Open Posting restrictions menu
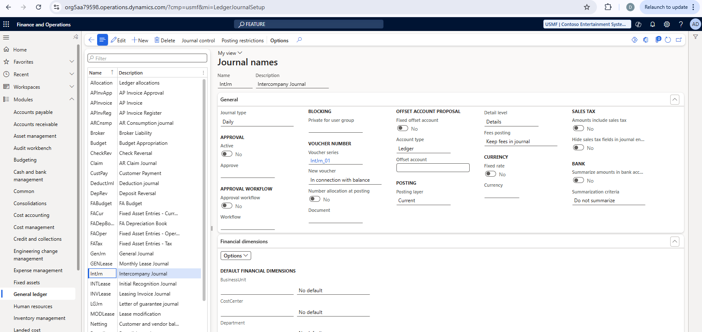Screen dimensions: 702x332 click(x=242, y=41)
